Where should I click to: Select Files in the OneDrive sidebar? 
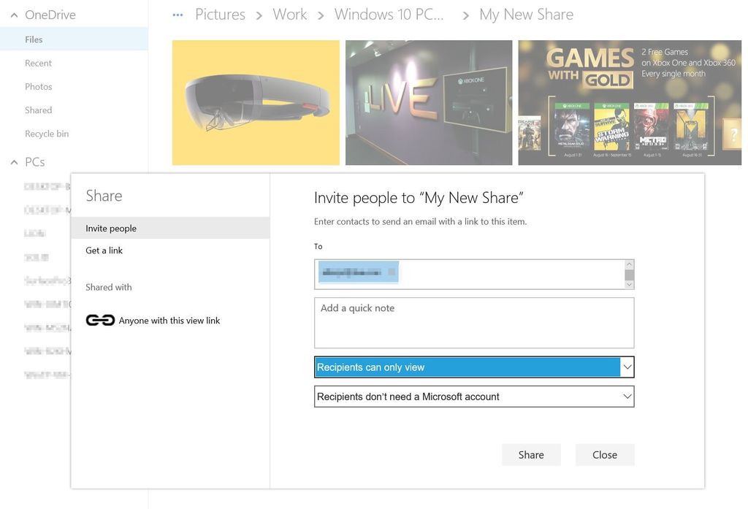tap(34, 39)
